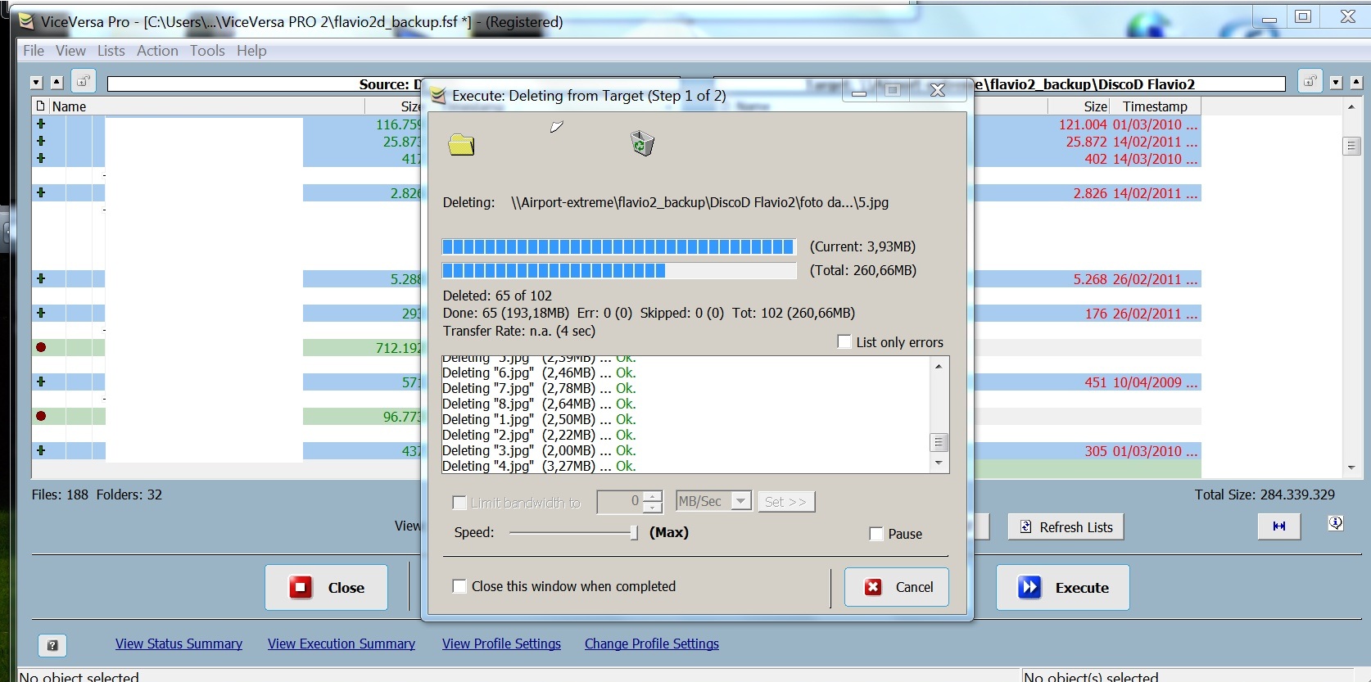The height and width of the screenshot is (682, 1371).
Task: Click the Current file progress bar
Action: click(619, 246)
